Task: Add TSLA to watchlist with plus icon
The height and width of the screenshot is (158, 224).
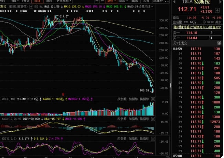Action: 217,10
